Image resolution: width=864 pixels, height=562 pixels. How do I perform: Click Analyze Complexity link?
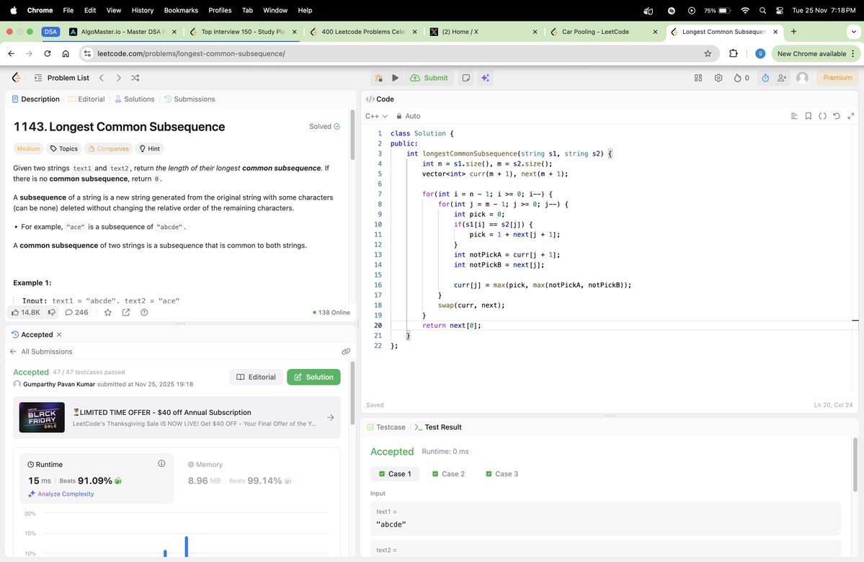61,494
